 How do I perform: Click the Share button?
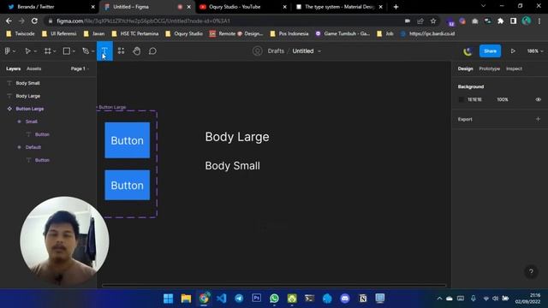click(x=490, y=51)
